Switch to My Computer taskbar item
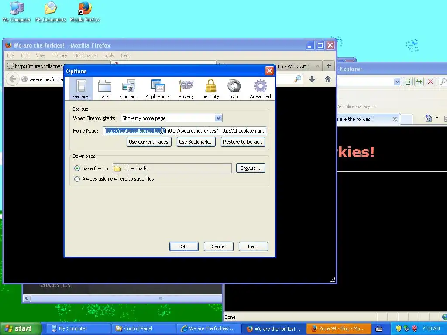The image size is (447, 335). (78, 329)
